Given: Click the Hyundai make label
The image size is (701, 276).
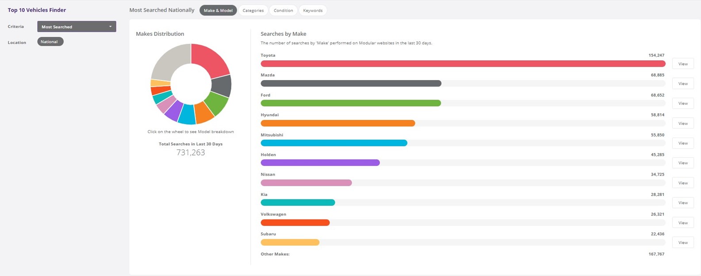Looking at the screenshot, I should click(269, 115).
